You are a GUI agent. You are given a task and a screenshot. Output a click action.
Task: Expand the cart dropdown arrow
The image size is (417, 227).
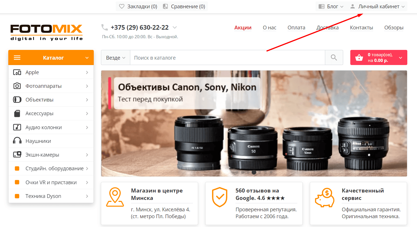coord(400,58)
